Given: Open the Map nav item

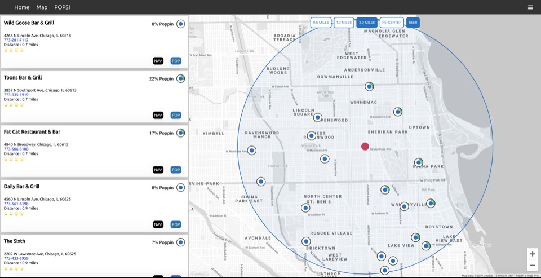Looking at the screenshot, I should point(42,7).
